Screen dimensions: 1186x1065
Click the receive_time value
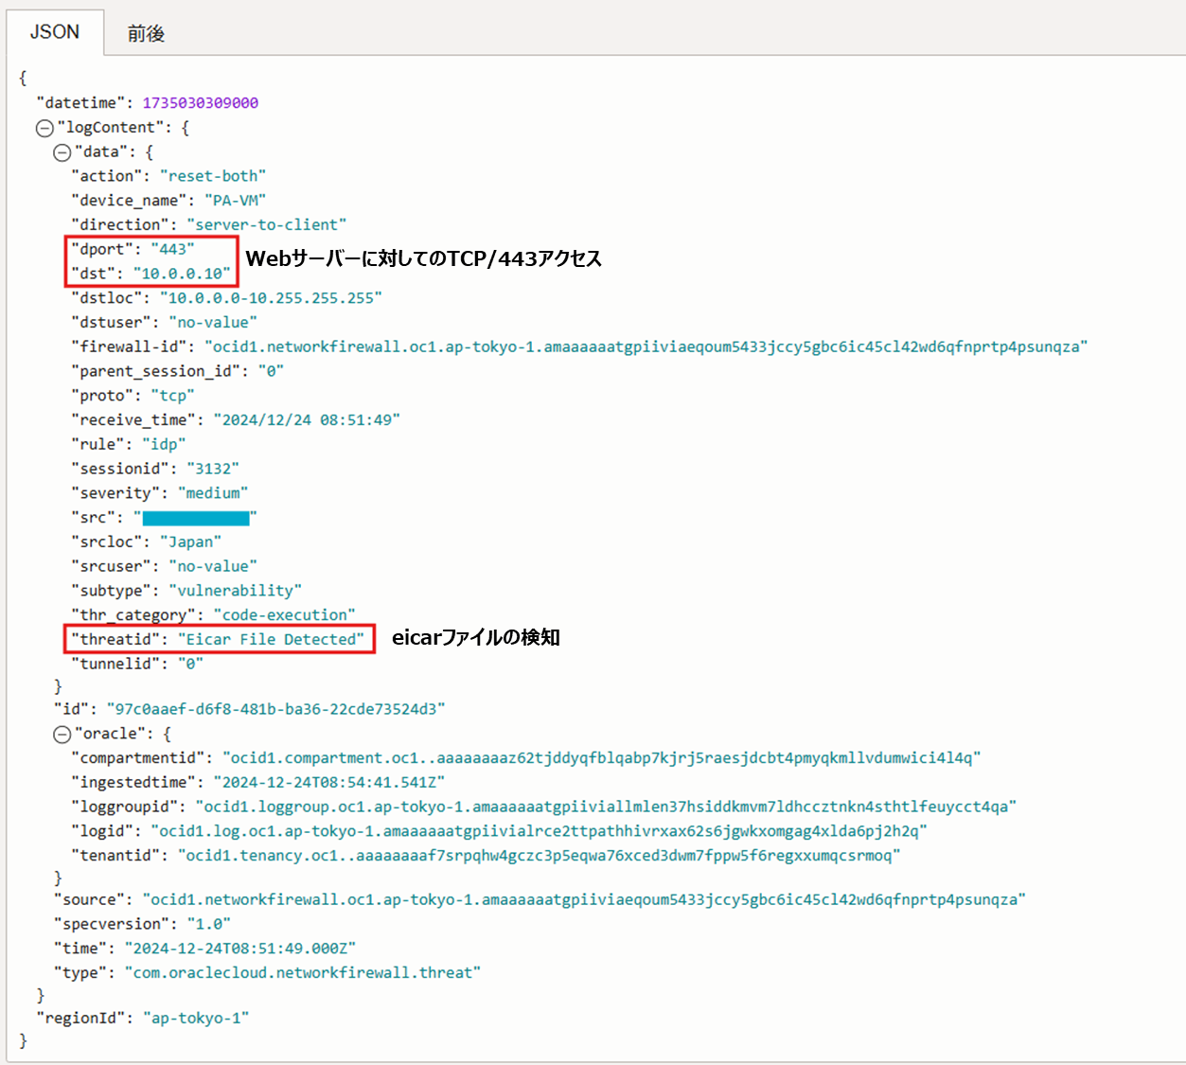(307, 420)
